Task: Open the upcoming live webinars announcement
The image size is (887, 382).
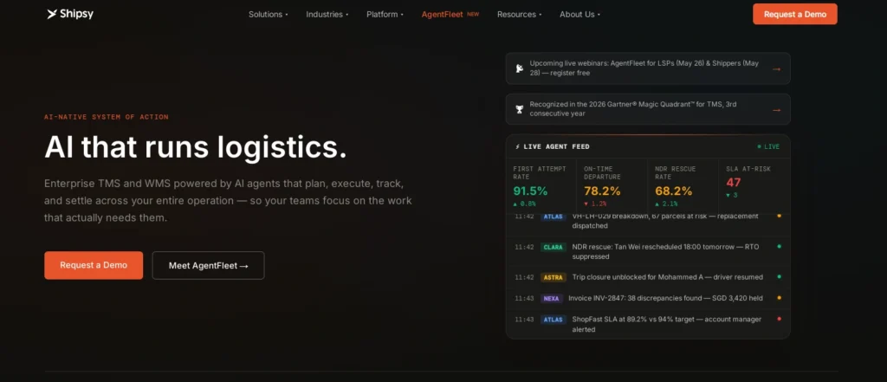Action: (648, 68)
